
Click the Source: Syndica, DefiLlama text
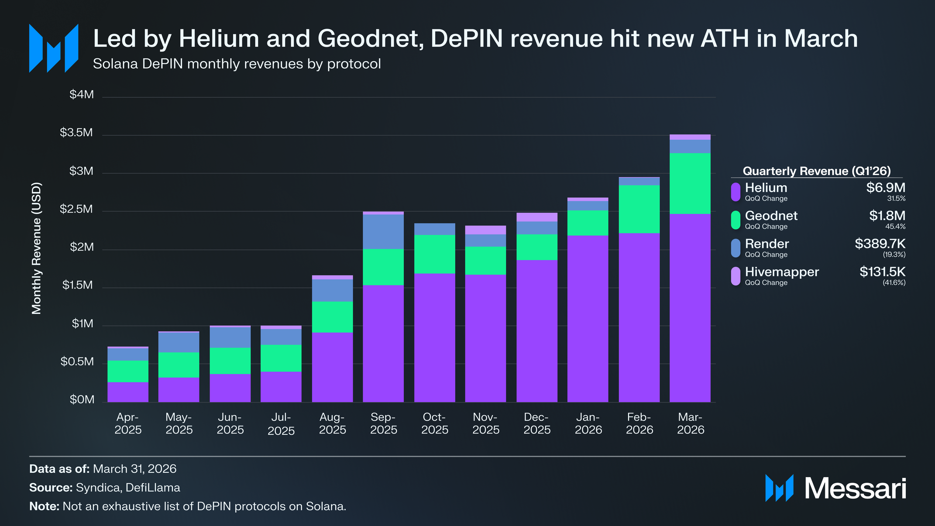[x=105, y=488]
